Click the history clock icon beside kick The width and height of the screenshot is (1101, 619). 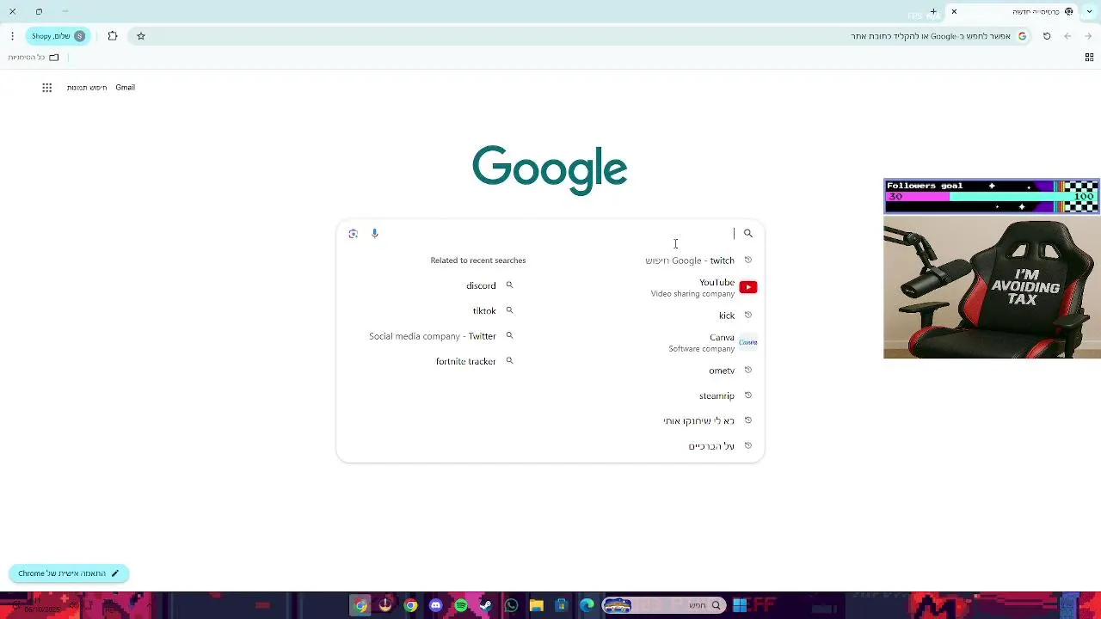748,315
